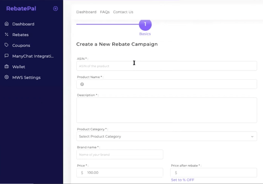Click the Dashboard home icon in sidebar
The width and height of the screenshot is (263, 184).
7,24
